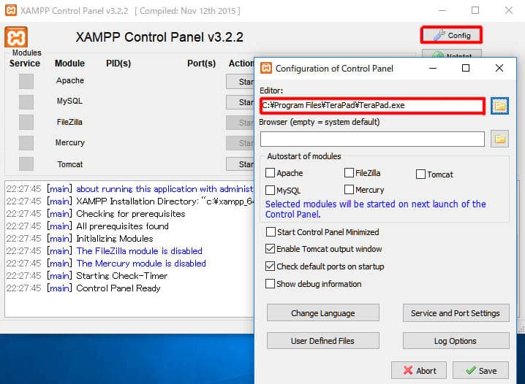Click the Editor path input field

click(372, 106)
